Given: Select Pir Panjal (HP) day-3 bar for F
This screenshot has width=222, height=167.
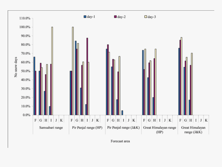Looking at the screenshot, I should coord(73,71).
